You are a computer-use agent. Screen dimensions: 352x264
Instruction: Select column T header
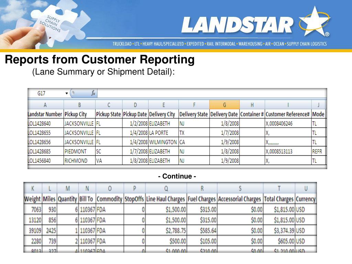[x=279, y=188]
